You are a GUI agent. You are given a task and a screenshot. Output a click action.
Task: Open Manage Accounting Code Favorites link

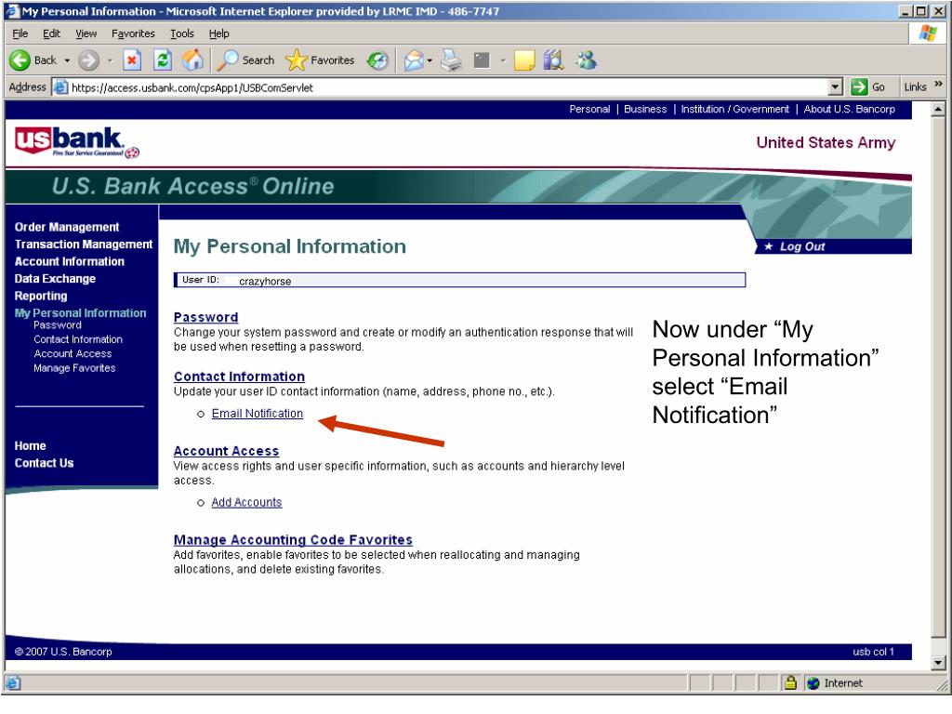coord(293,540)
